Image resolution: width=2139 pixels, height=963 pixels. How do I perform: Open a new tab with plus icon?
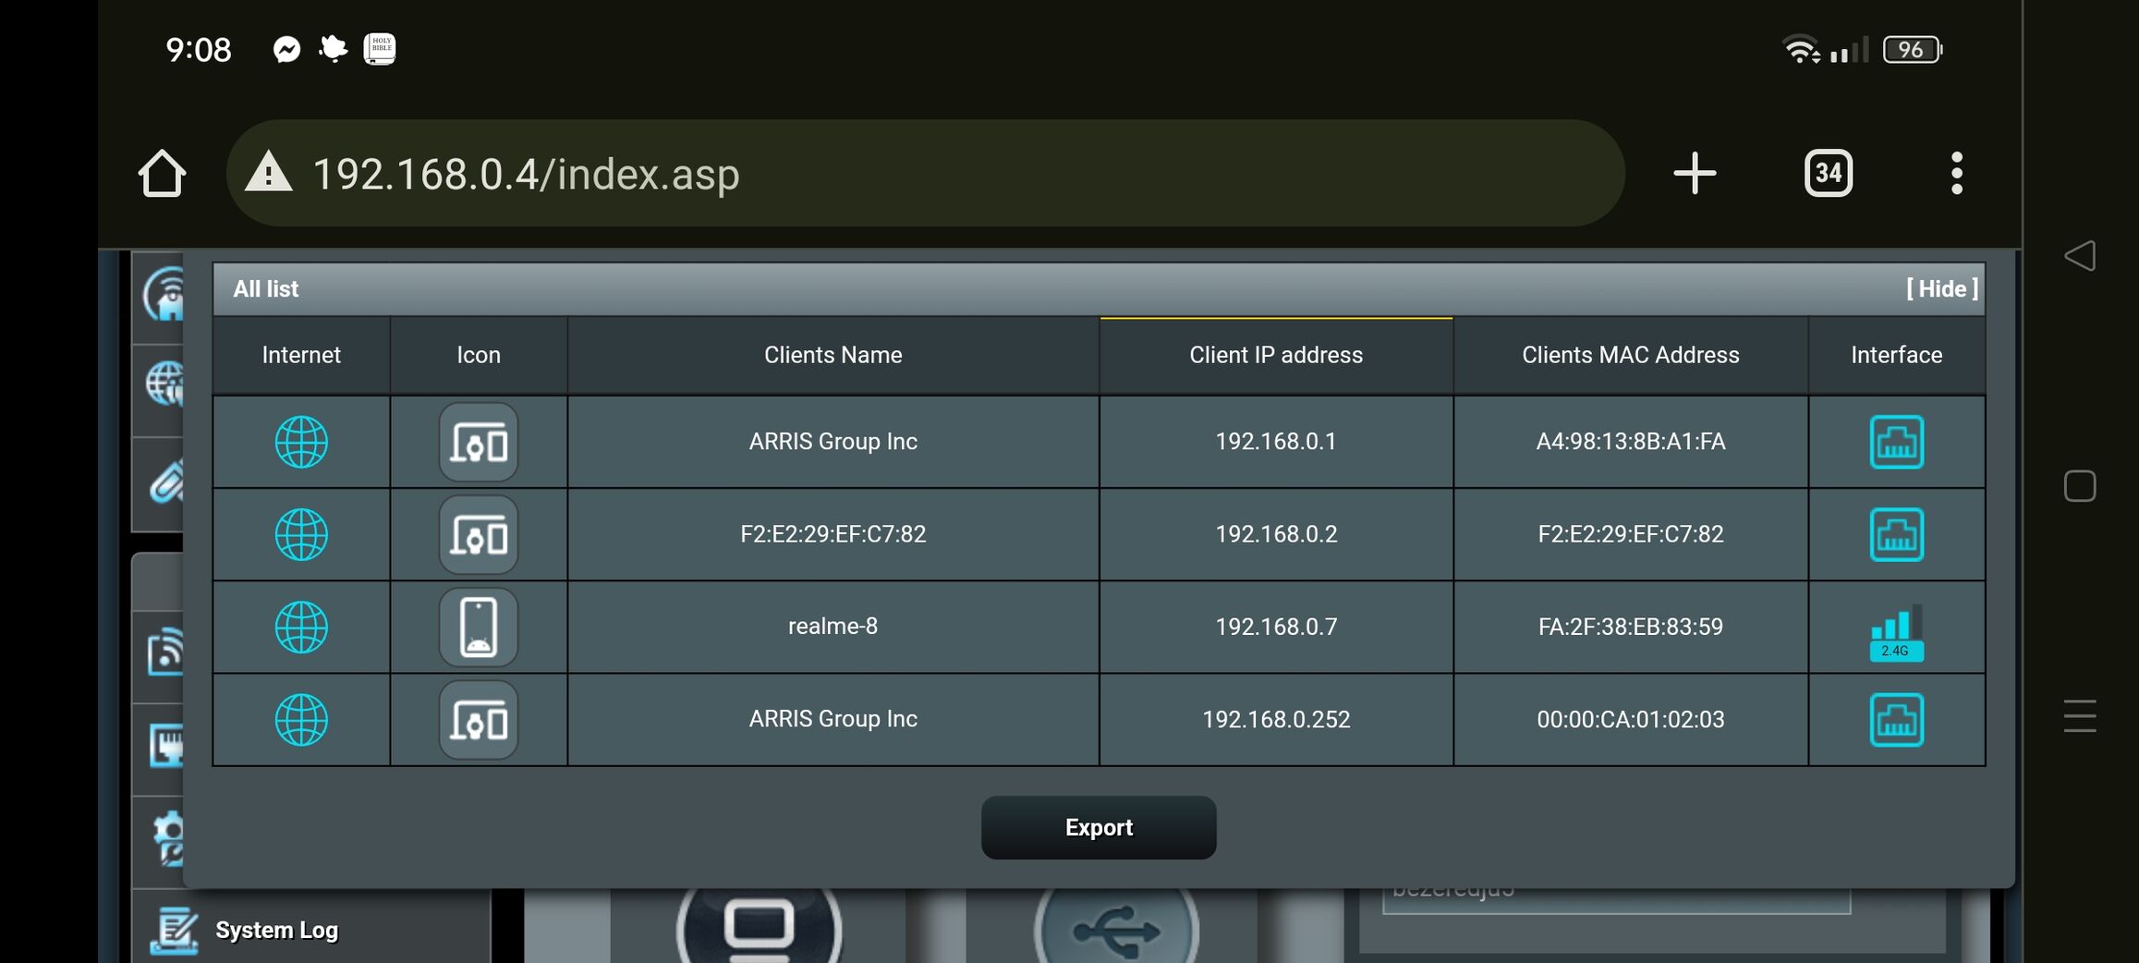[x=1695, y=173]
